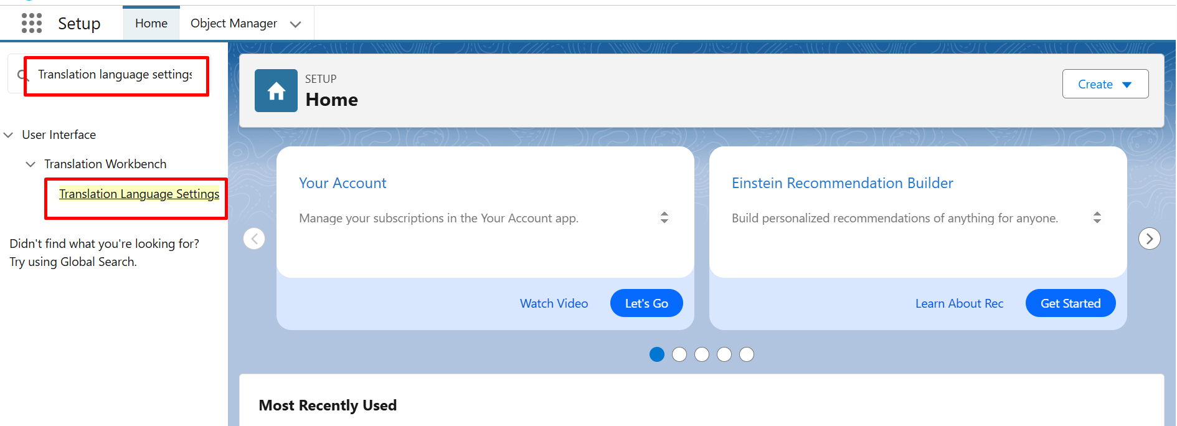Open the App Launcher grid icon

[x=32, y=23]
